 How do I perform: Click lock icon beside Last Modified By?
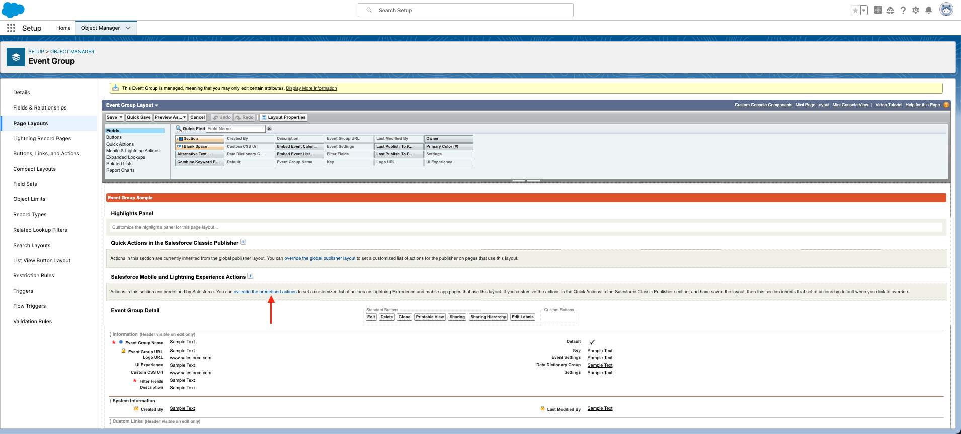tap(542, 408)
